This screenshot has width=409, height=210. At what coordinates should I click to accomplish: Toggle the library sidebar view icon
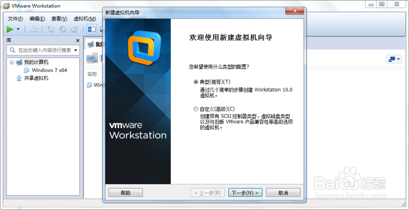(x=92, y=29)
